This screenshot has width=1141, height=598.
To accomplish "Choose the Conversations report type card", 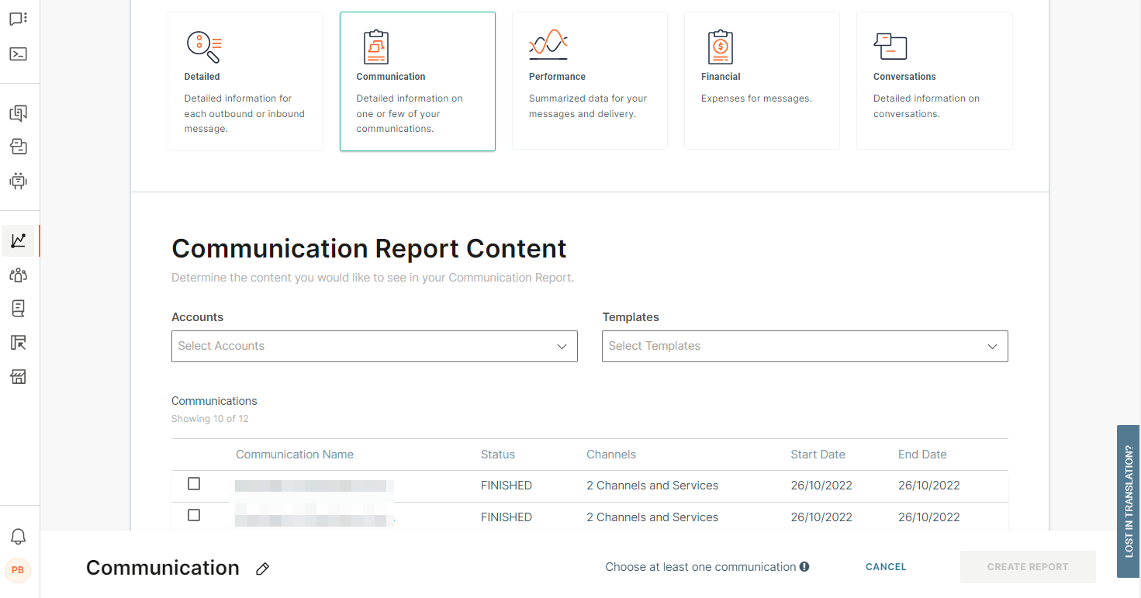I will 934,81.
